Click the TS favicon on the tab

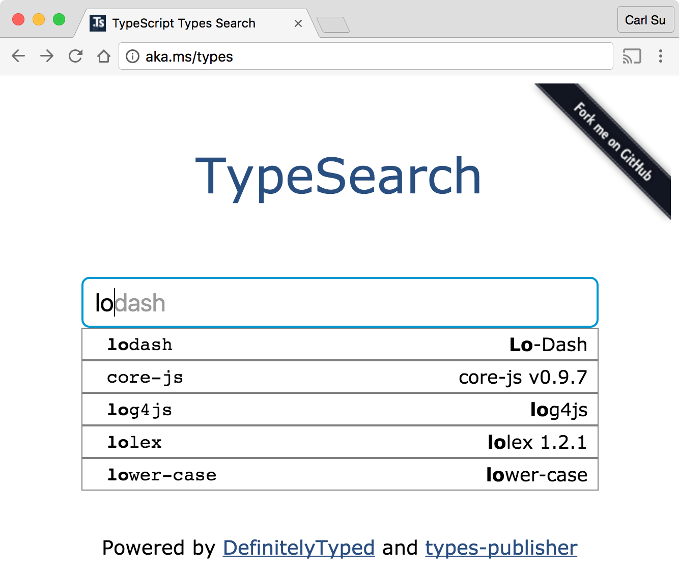pyautogui.click(x=98, y=23)
